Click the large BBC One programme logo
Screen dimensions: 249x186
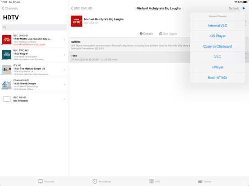77,21
